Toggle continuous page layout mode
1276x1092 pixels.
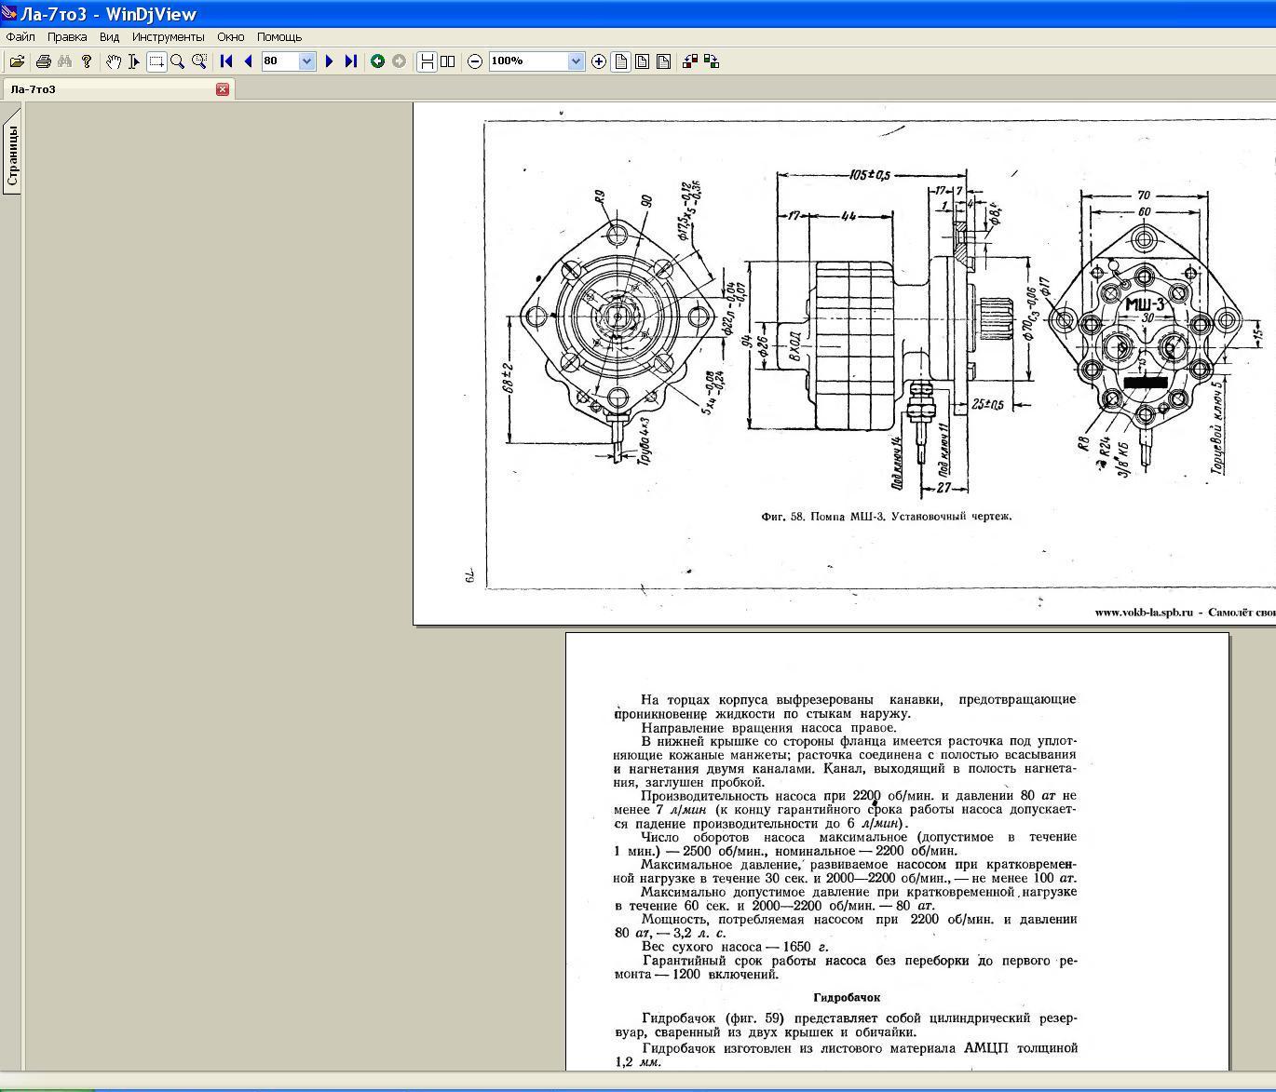tap(427, 61)
